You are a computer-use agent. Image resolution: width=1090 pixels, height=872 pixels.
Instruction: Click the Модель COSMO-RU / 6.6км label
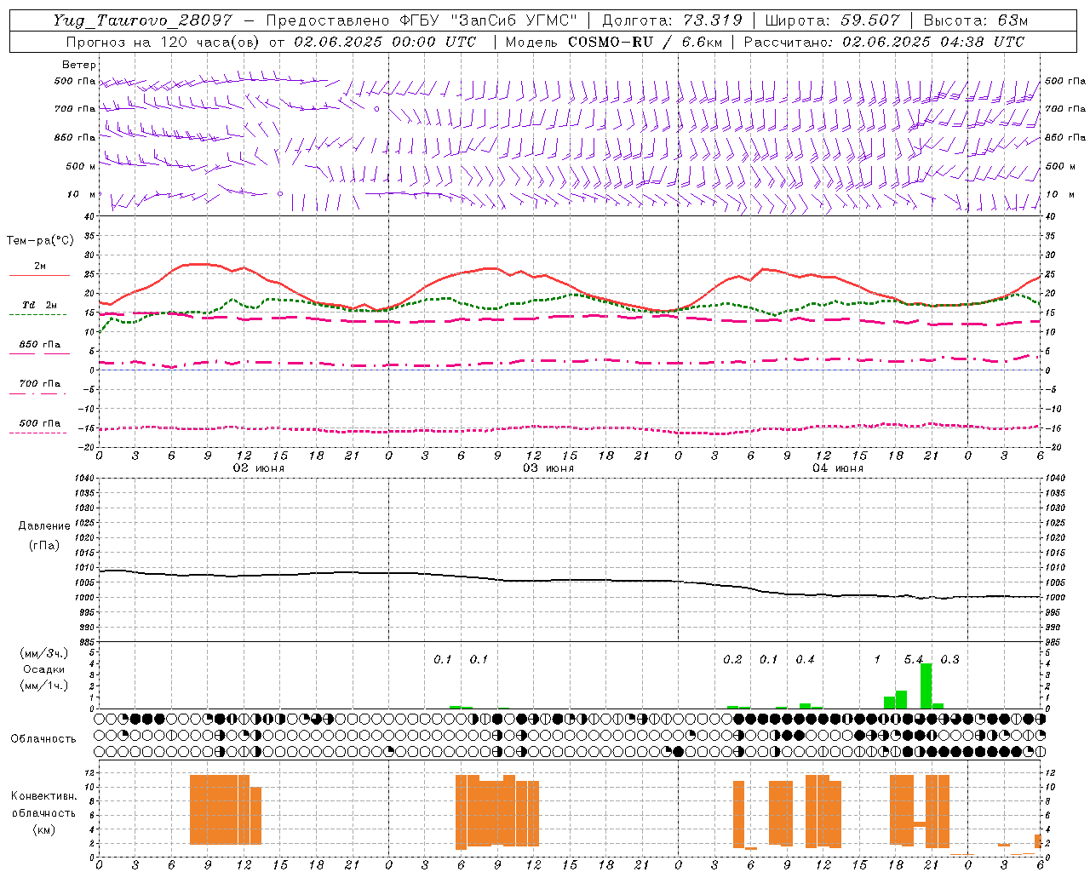(614, 42)
